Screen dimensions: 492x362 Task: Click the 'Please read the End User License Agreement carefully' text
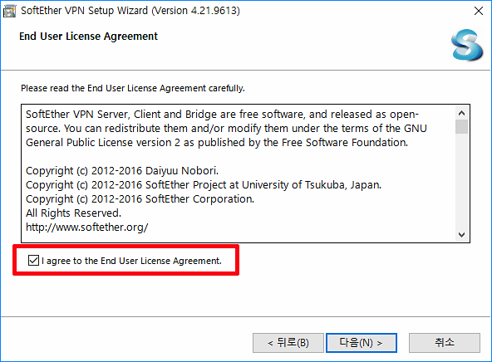pyautogui.click(x=133, y=88)
